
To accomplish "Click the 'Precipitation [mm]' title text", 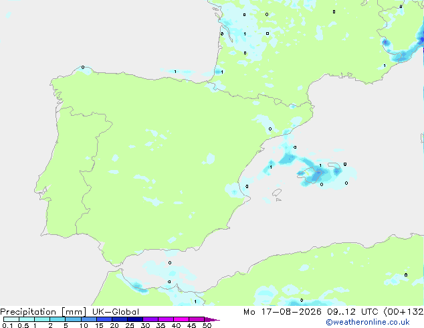I will [x=43, y=312].
